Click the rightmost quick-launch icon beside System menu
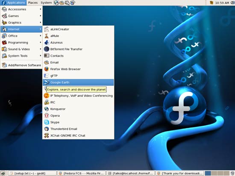Screen dimensions: 235x176 click(x=73, y=3)
